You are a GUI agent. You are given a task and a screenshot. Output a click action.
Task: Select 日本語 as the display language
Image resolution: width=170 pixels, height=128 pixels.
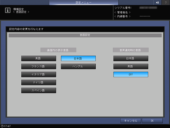[x=78, y=58]
